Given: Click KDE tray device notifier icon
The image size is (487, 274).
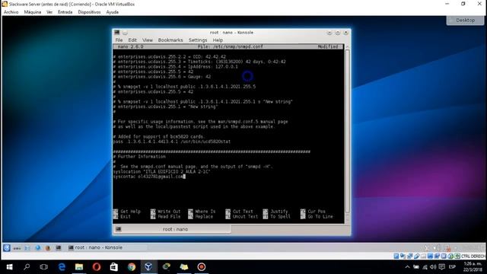Looking at the screenshot, I should click(447, 247).
